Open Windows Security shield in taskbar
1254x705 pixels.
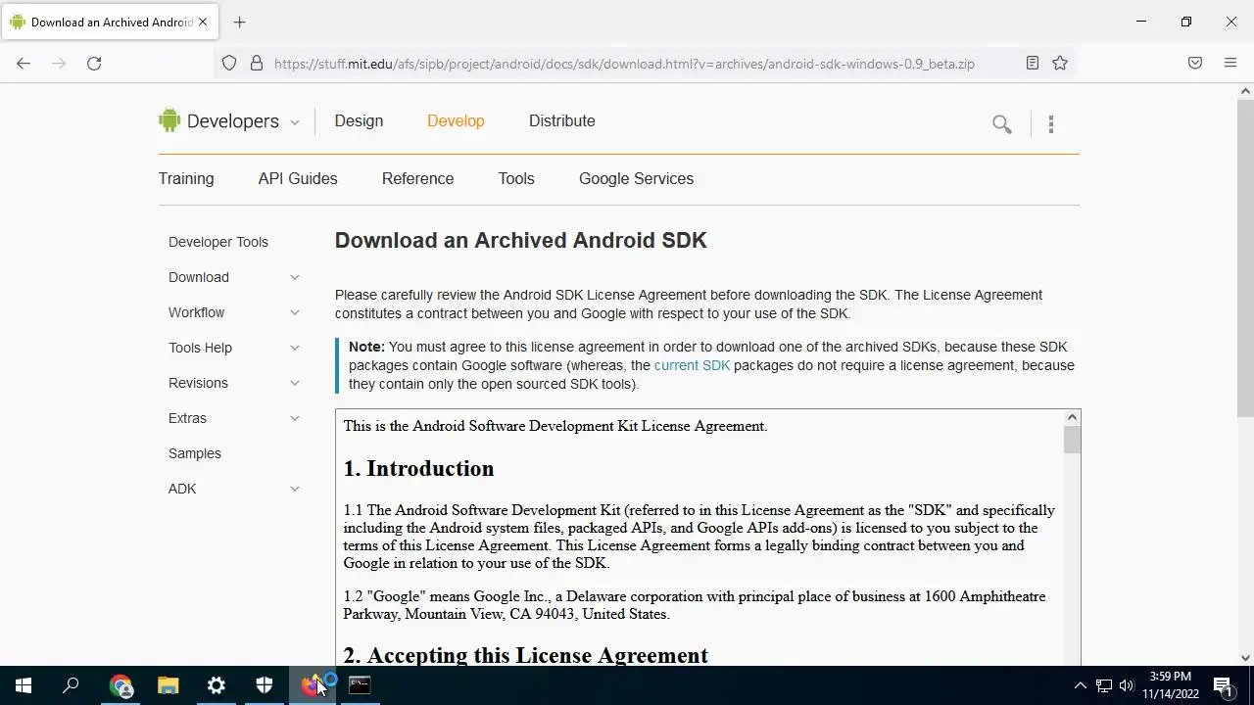tap(265, 685)
